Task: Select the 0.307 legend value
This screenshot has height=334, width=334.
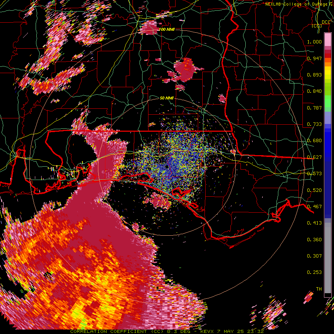Action: pos(314,256)
